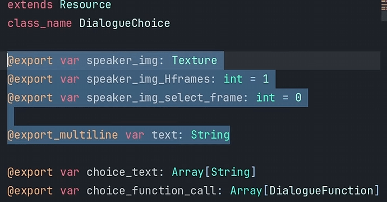Click the Texture type hint
This screenshot has height=202, width=387.
195,60
